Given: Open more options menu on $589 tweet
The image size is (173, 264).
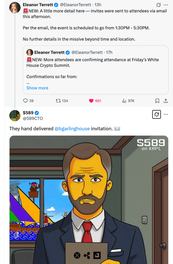Looking at the screenshot, I should (166, 115).
